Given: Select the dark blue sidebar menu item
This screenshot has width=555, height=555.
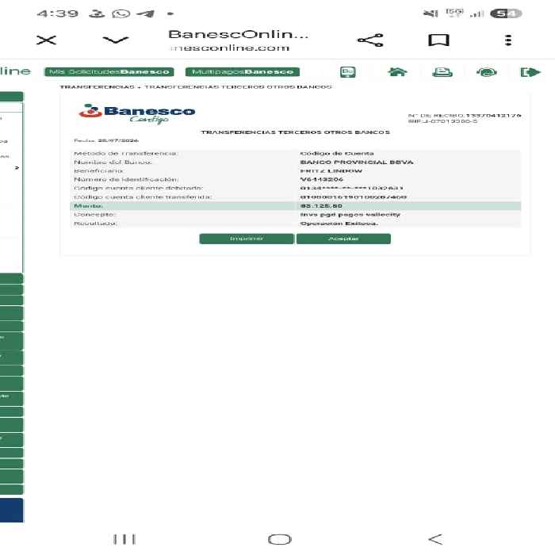Looking at the screenshot, I should click(x=11, y=510).
